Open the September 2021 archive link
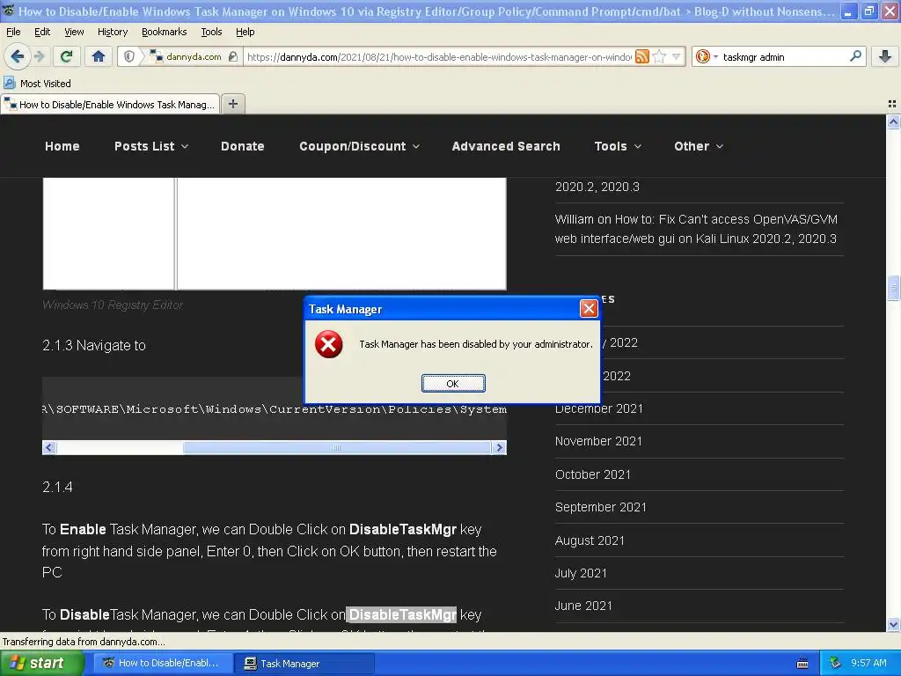 point(600,507)
